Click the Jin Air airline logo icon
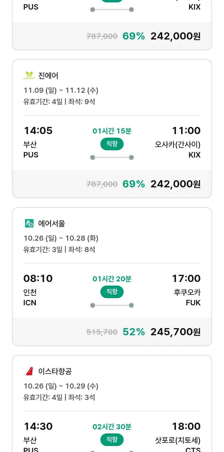224x452 pixels. (x=29, y=76)
